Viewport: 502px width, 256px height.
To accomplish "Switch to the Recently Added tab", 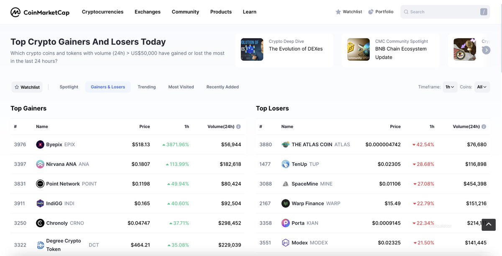I will (223, 87).
